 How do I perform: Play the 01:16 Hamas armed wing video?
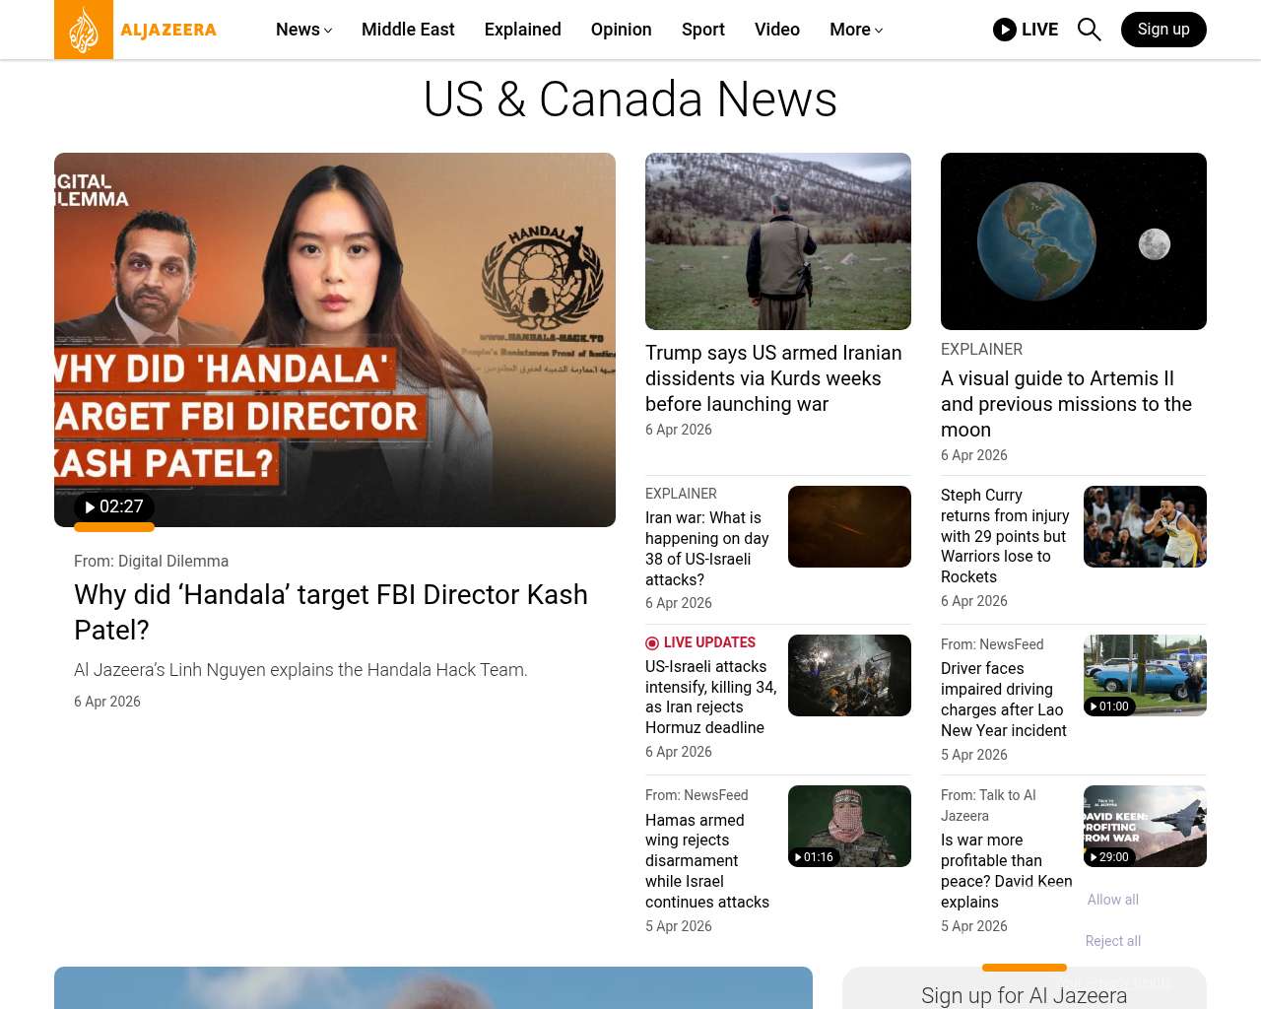point(814,857)
